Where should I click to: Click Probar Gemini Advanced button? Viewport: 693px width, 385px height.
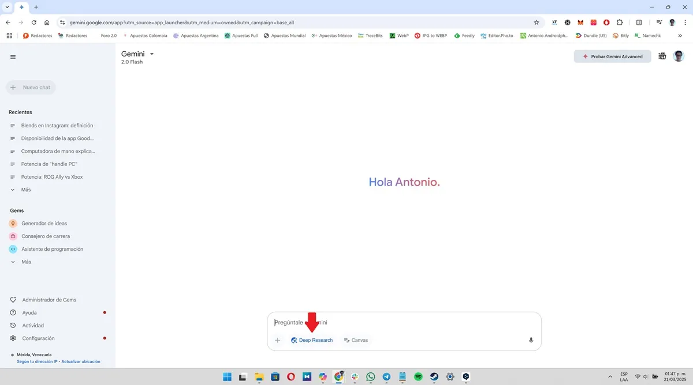(x=612, y=56)
